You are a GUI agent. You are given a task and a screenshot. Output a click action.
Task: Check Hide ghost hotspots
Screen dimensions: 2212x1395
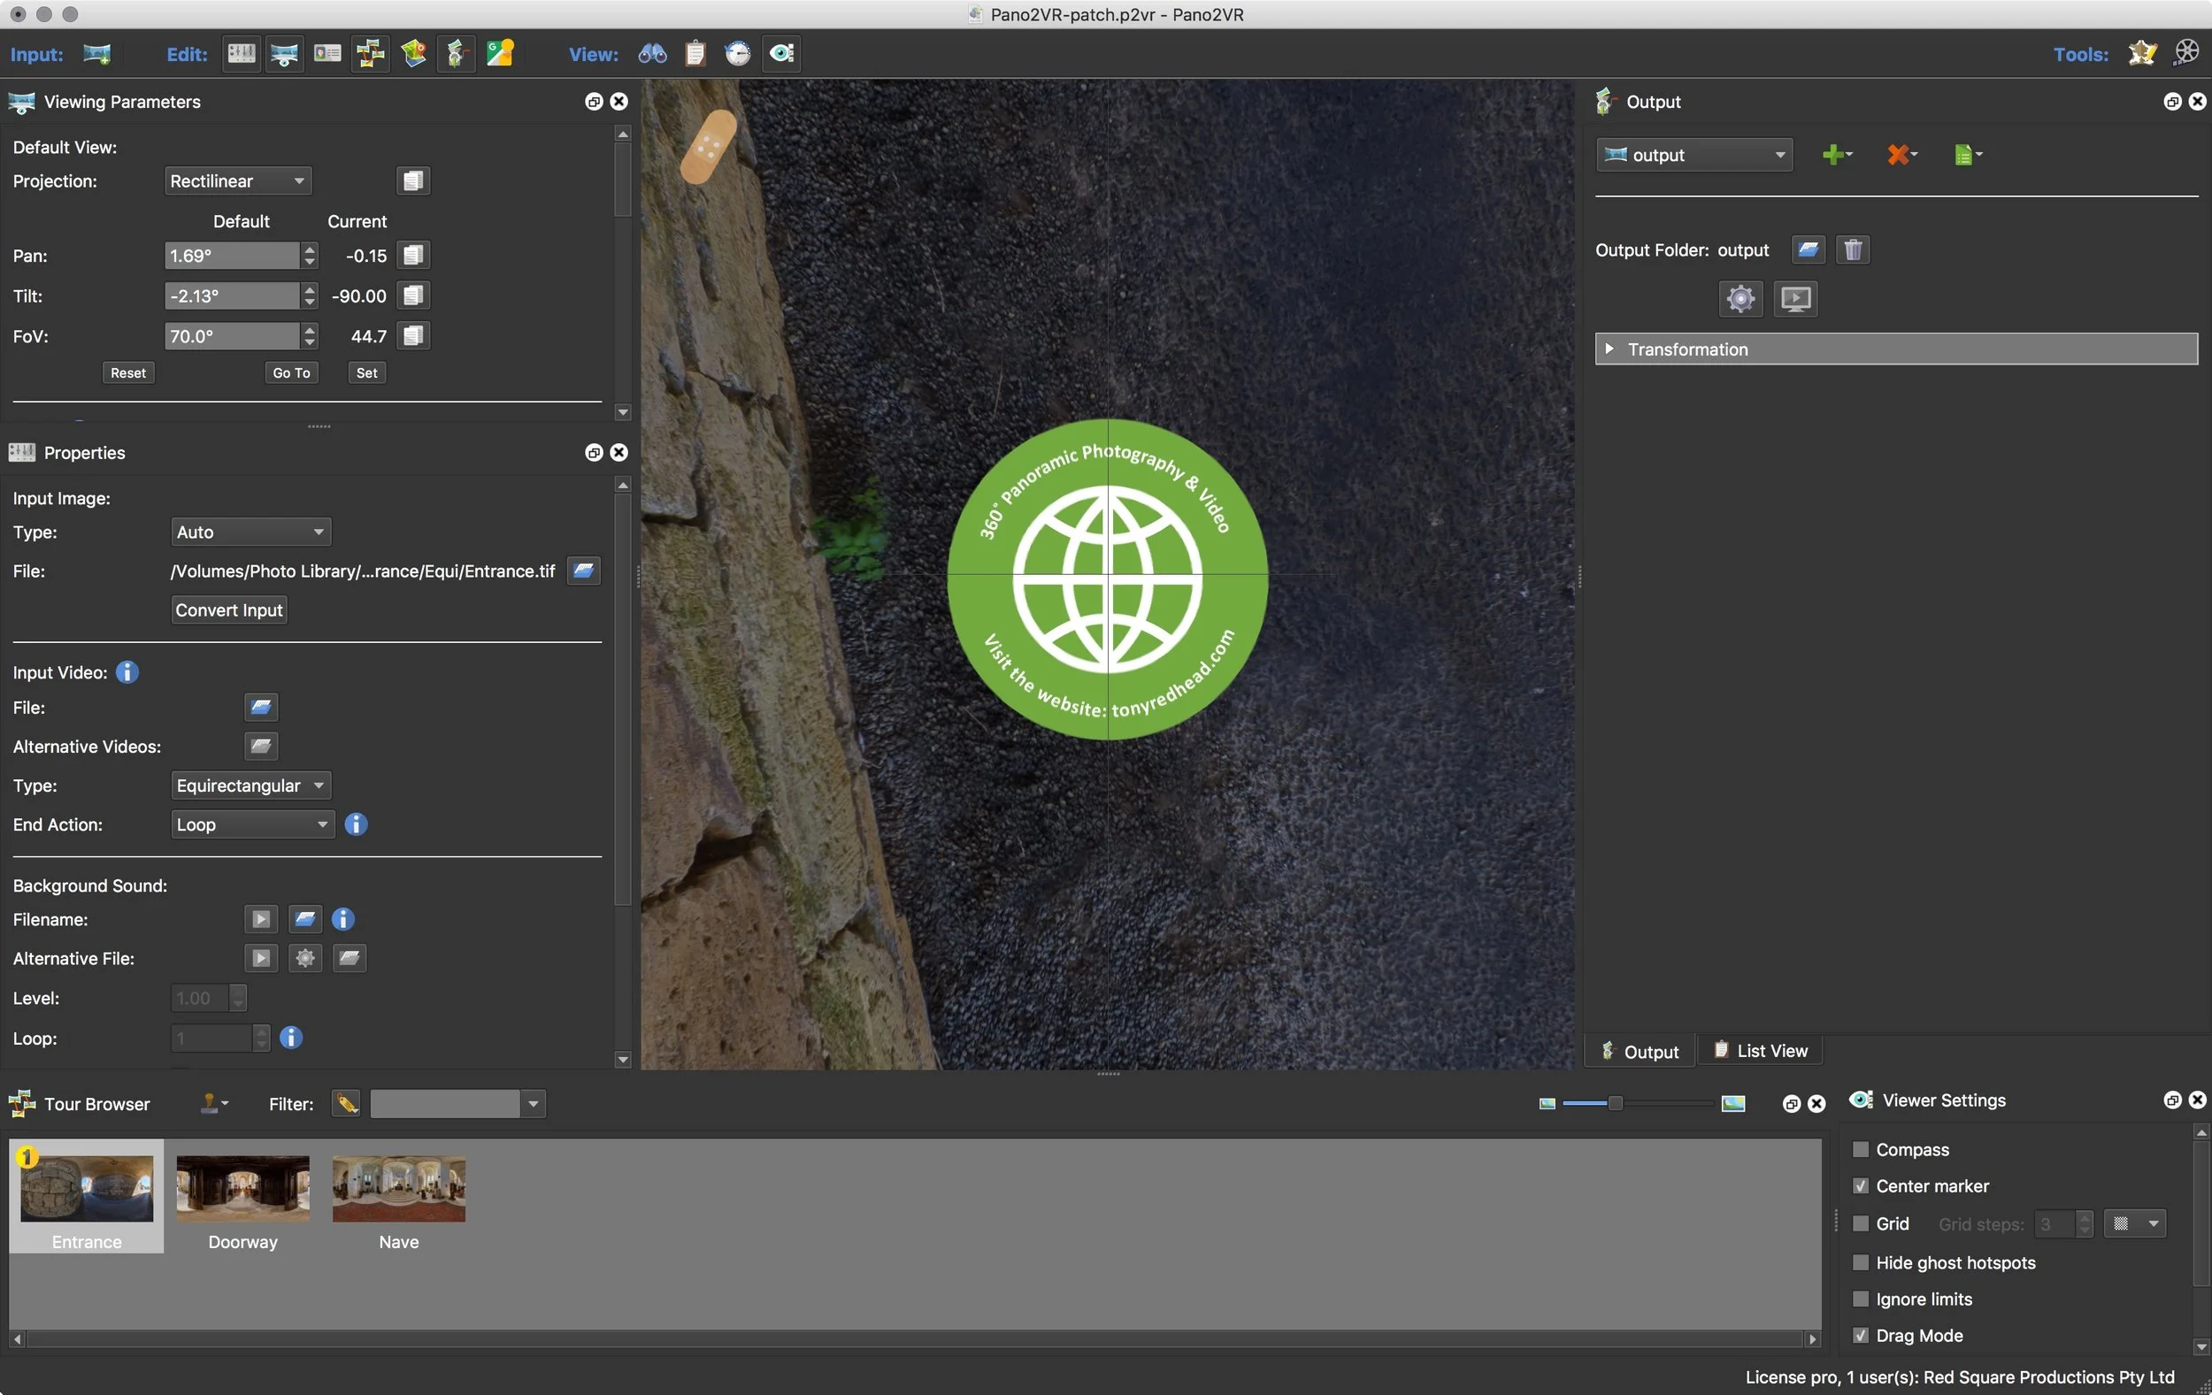point(1860,1261)
